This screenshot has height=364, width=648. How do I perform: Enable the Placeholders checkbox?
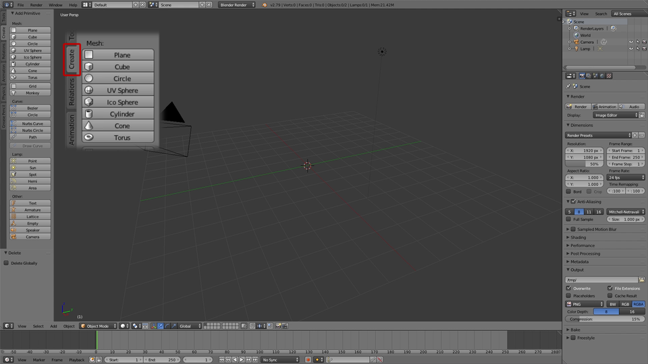[x=568, y=295]
